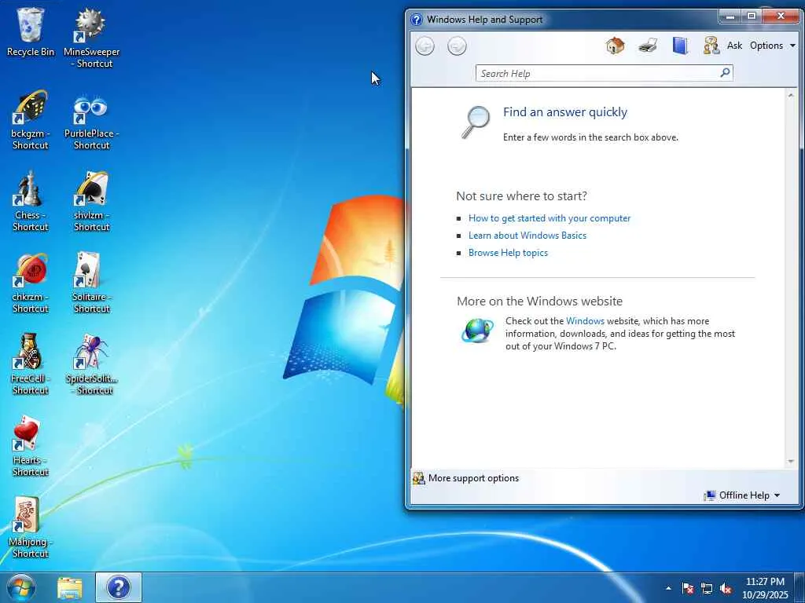The height and width of the screenshot is (603, 805).
Task: Click the network tray icon
Action: click(707, 589)
